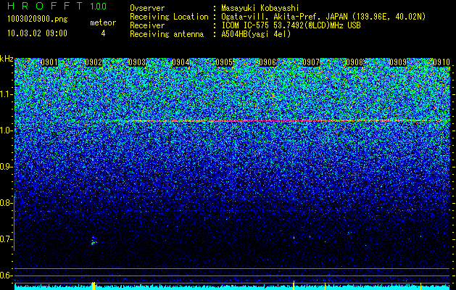Click the 'Receiving Location' label
The width and height of the screenshot is (456, 290).
pyautogui.click(x=169, y=17)
